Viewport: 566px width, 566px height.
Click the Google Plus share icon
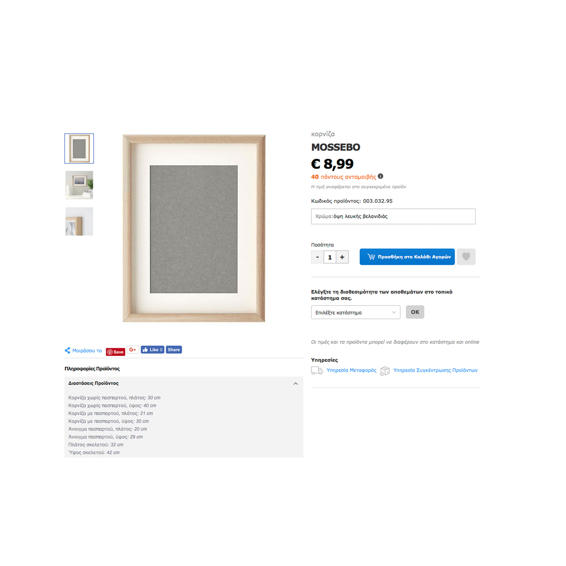(133, 350)
